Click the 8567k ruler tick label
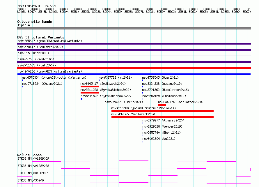Image resolution: width=259 pixels, height=187 pixels. coord(247,12)
